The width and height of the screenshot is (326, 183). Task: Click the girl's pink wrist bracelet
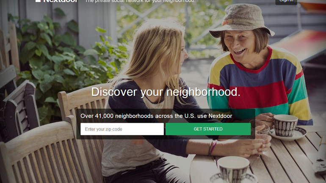pyautogui.click(x=213, y=147)
